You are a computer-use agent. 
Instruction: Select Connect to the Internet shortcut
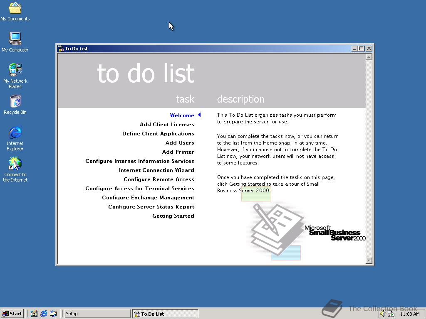click(15, 169)
